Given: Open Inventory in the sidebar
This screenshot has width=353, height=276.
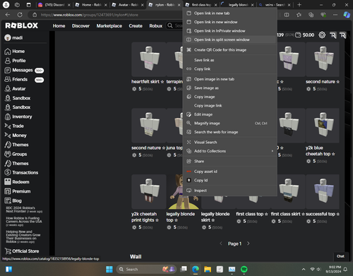Looking at the screenshot, I should (18, 116).
